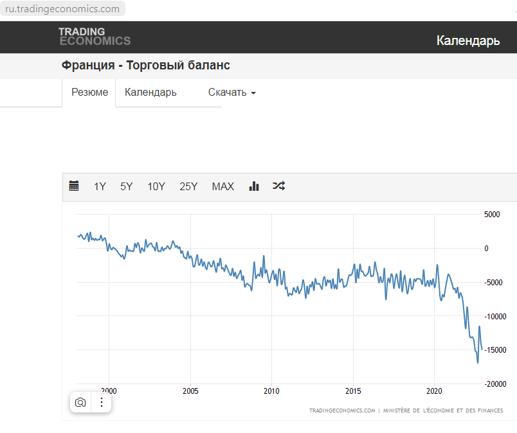Click the TRADINGECONOMICS.COM source credit text
This screenshot has width=517, height=433.
click(342, 411)
